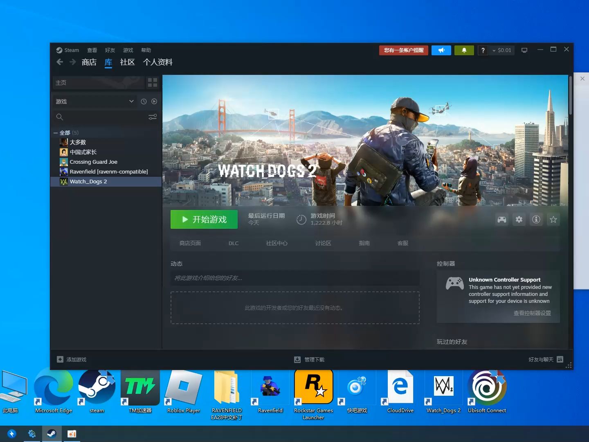Select the 库 tab

[x=108, y=62]
